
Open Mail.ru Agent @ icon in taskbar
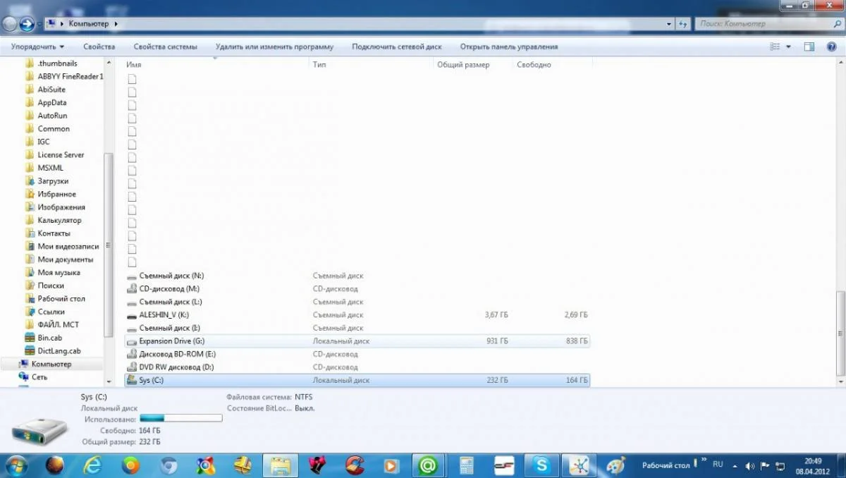pyautogui.click(x=429, y=465)
